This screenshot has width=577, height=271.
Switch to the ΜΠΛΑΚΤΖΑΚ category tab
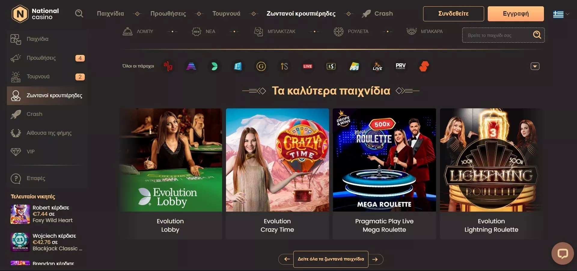point(275,31)
